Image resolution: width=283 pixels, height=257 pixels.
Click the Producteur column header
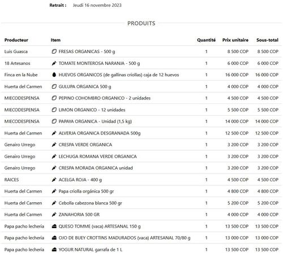click(x=16, y=40)
